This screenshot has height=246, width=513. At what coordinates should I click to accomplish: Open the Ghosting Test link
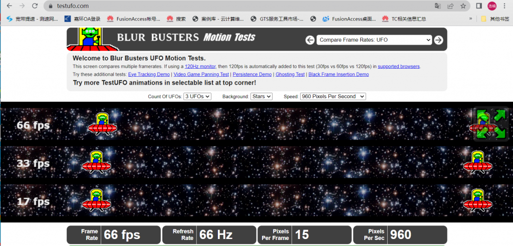[x=290, y=74]
